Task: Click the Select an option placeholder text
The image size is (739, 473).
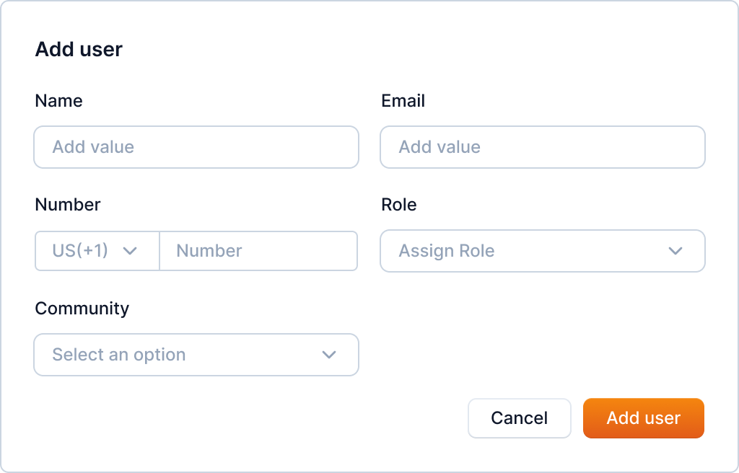Action: (x=119, y=355)
